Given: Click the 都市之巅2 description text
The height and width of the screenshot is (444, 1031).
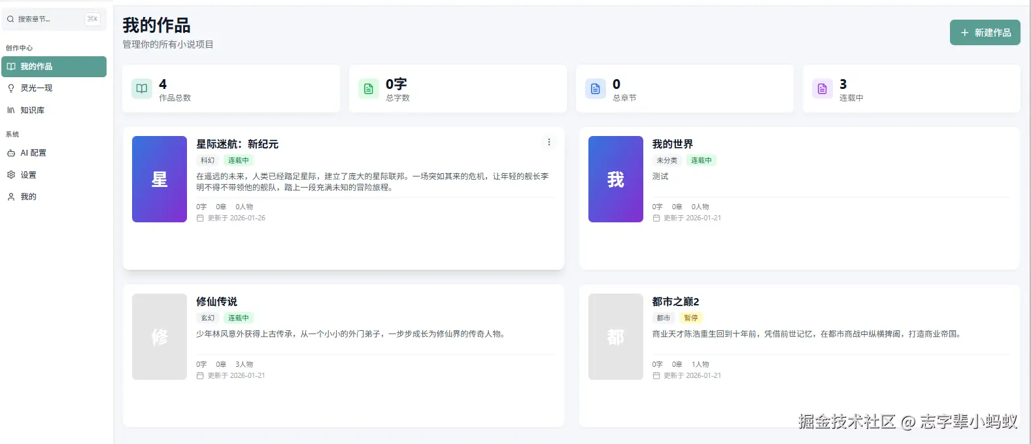Looking at the screenshot, I should (x=808, y=334).
